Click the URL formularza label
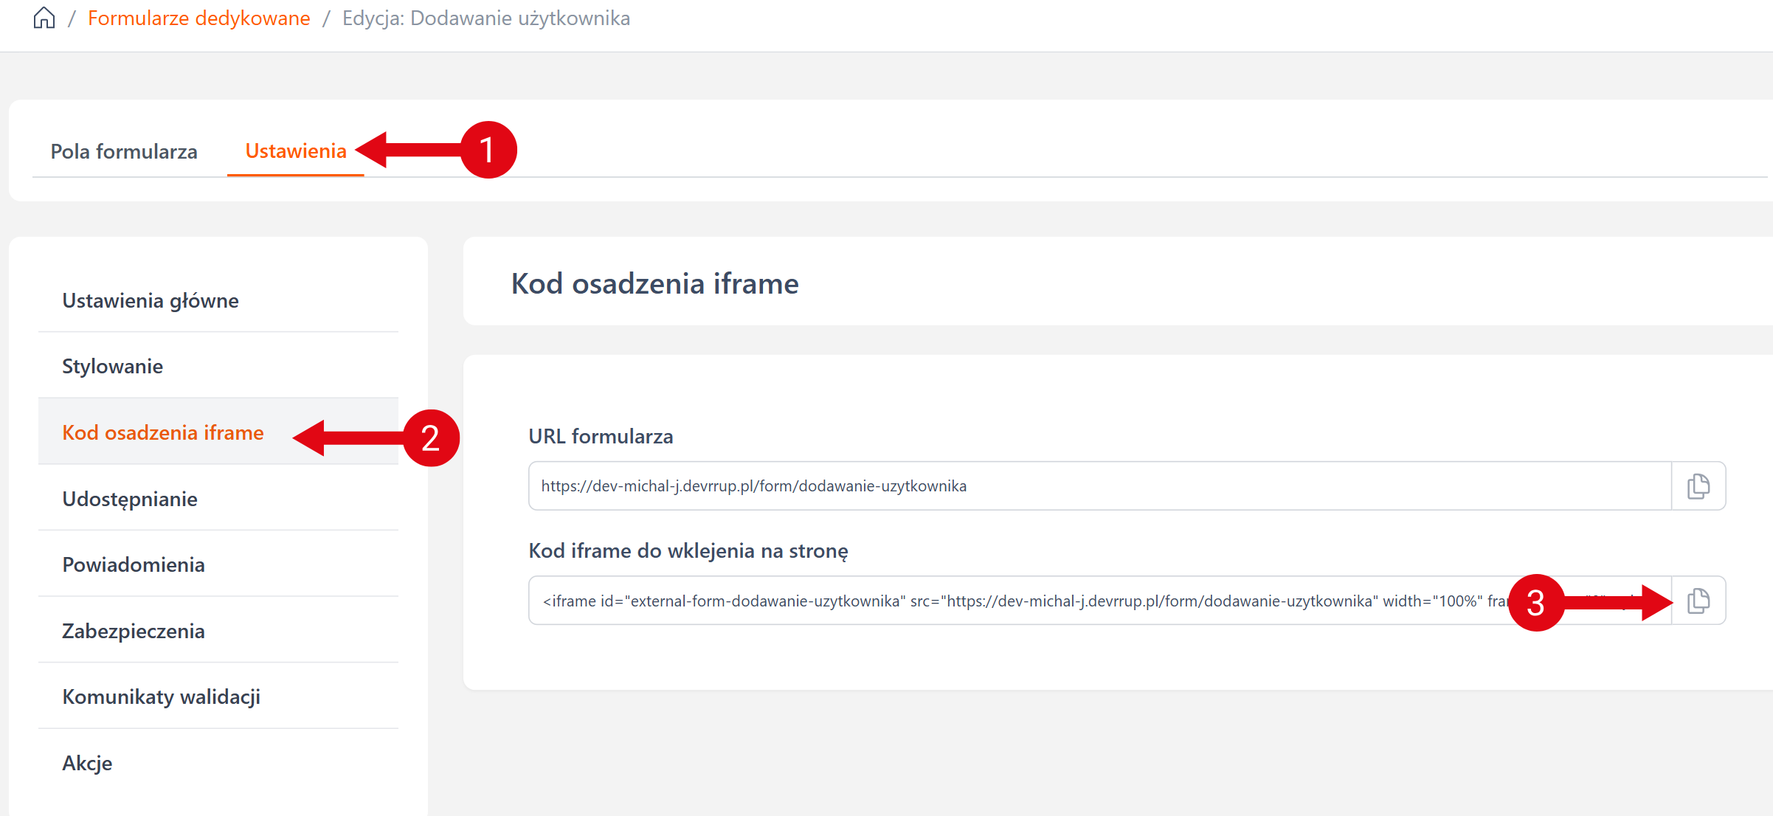 [601, 436]
